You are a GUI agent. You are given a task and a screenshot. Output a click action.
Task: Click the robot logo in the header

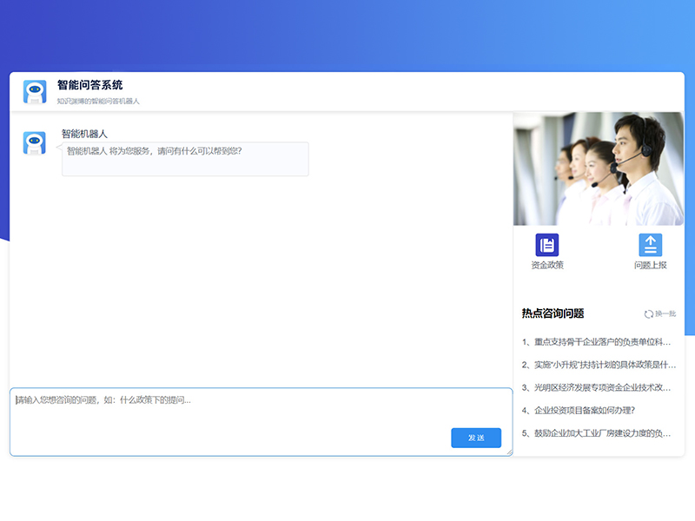[35, 92]
